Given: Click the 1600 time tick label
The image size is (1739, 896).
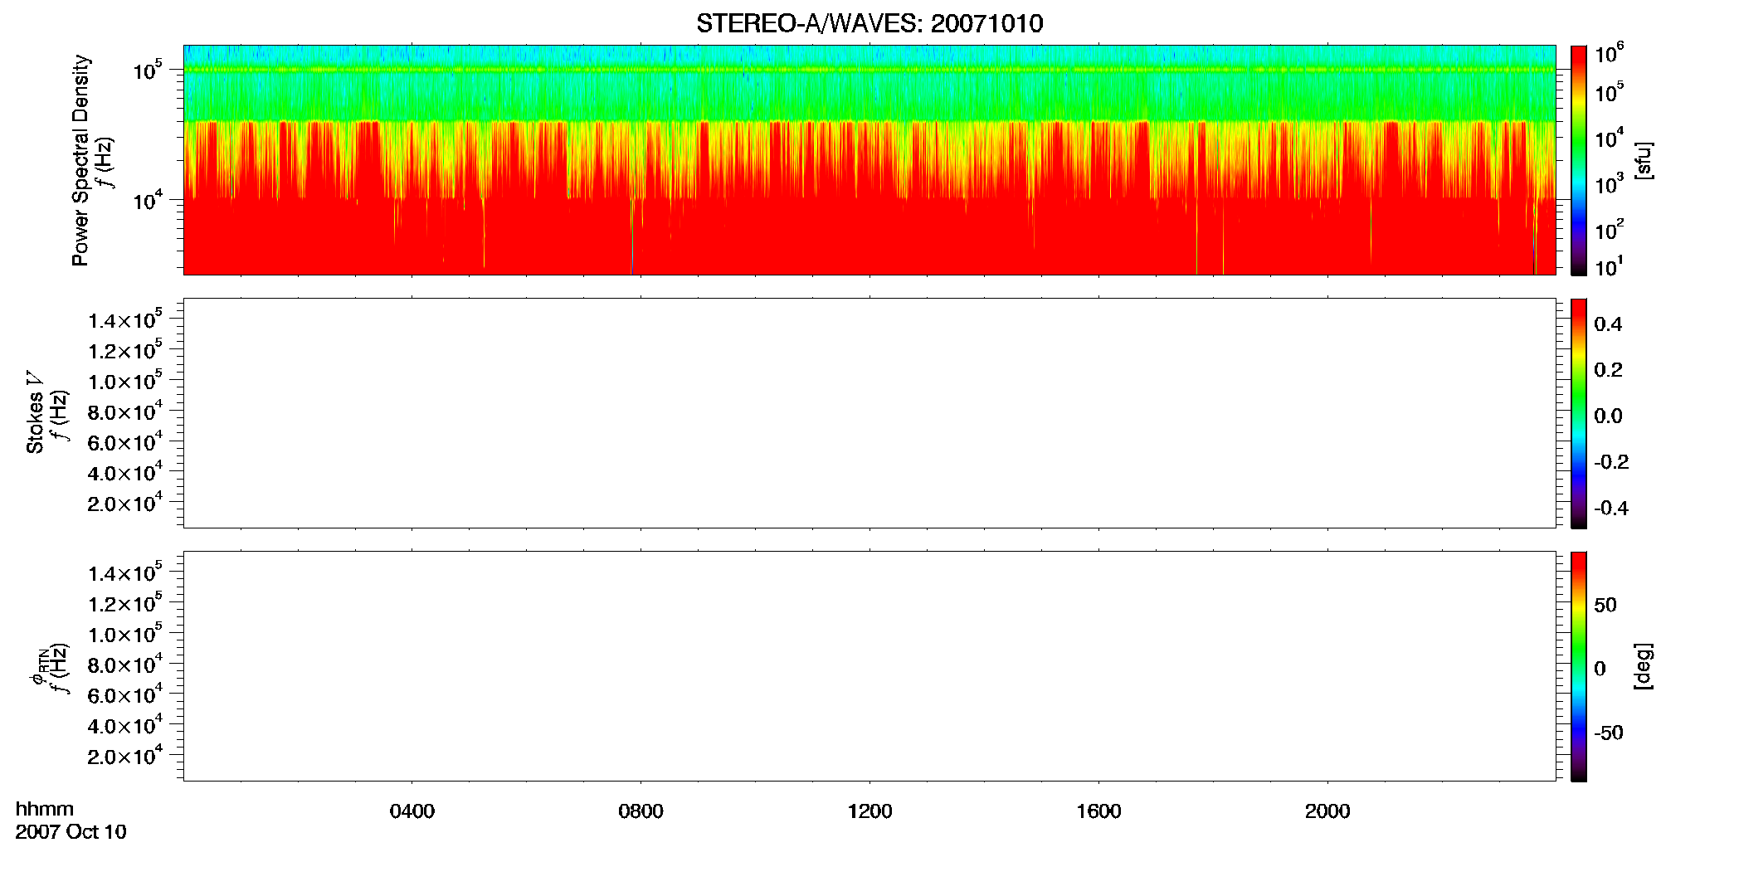Looking at the screenshot, I should 1099,811.
